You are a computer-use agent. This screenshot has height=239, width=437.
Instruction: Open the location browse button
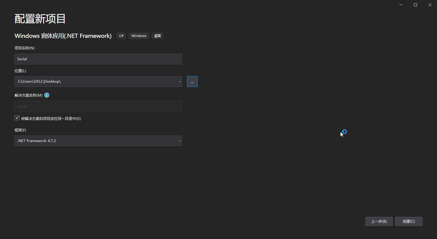(192, 81)
